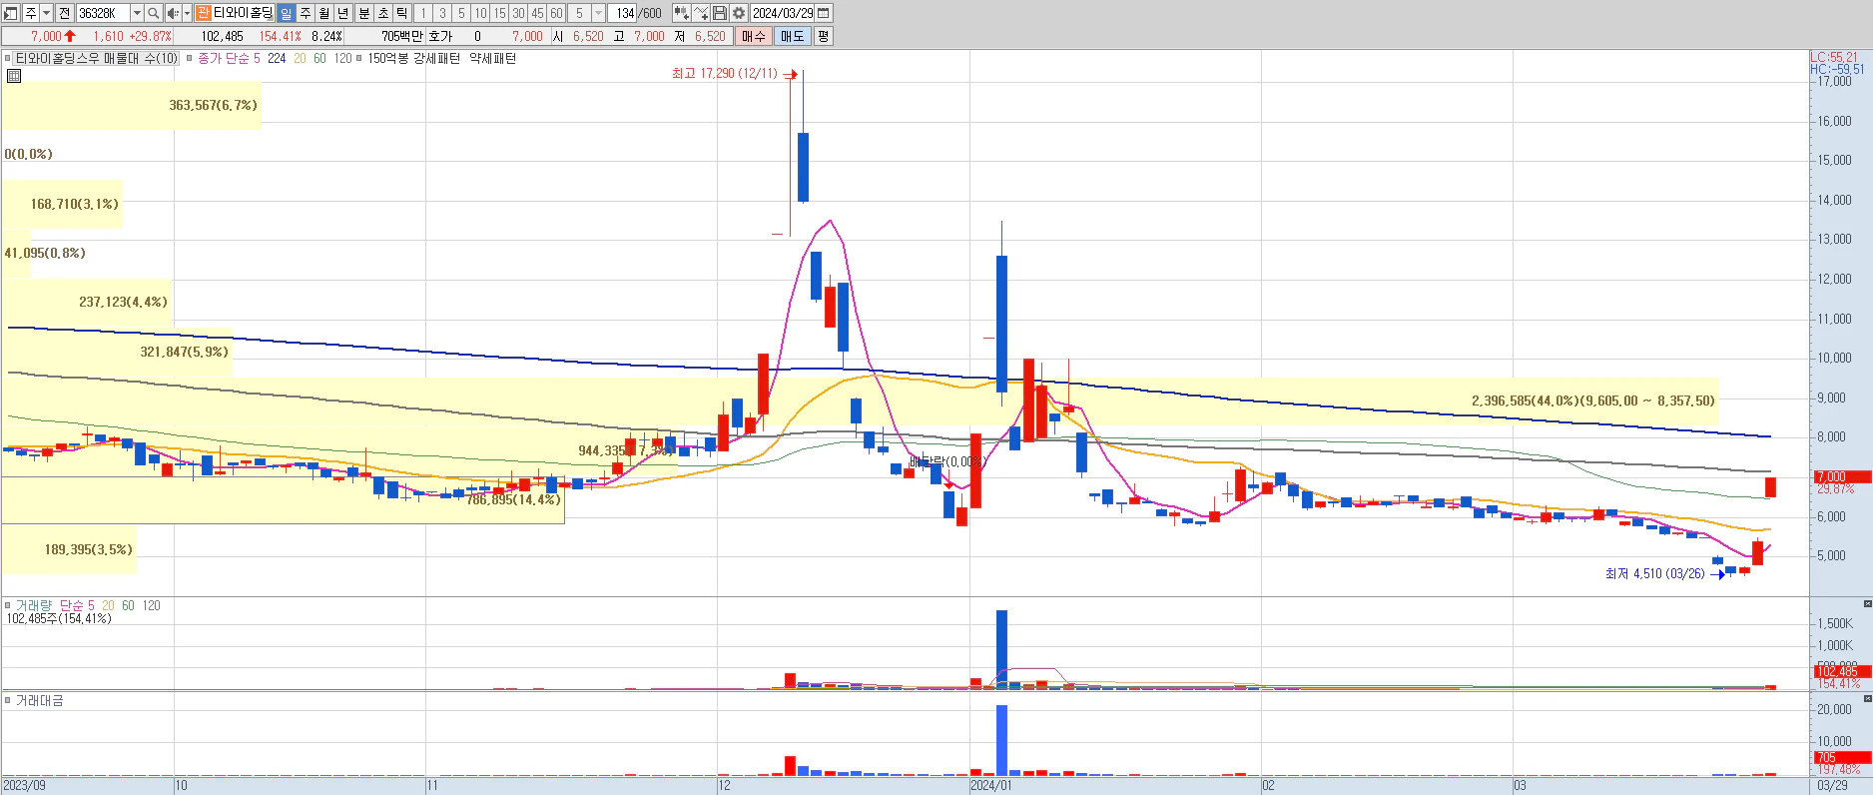Screen dimensions: 1873x795
Task: Click the 전 button beside stock code
Action: pos(65,13)
